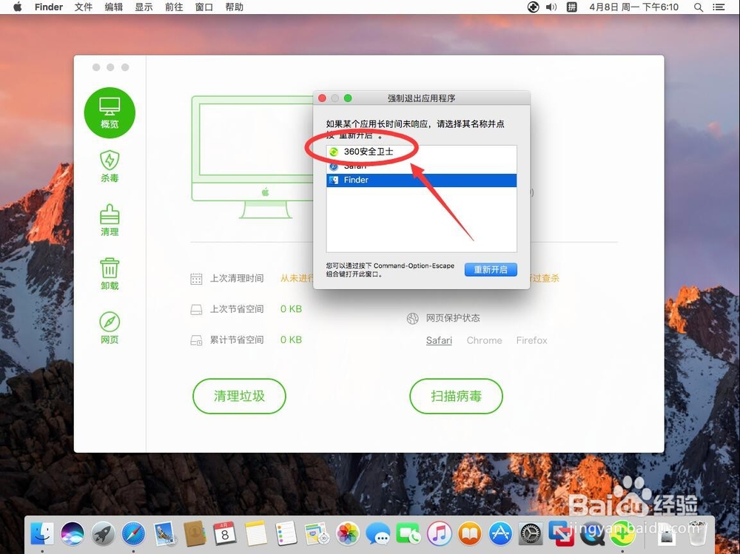Open Maps from the Dock
Viewport: 740px width, 554px height.
pos(317,534)
